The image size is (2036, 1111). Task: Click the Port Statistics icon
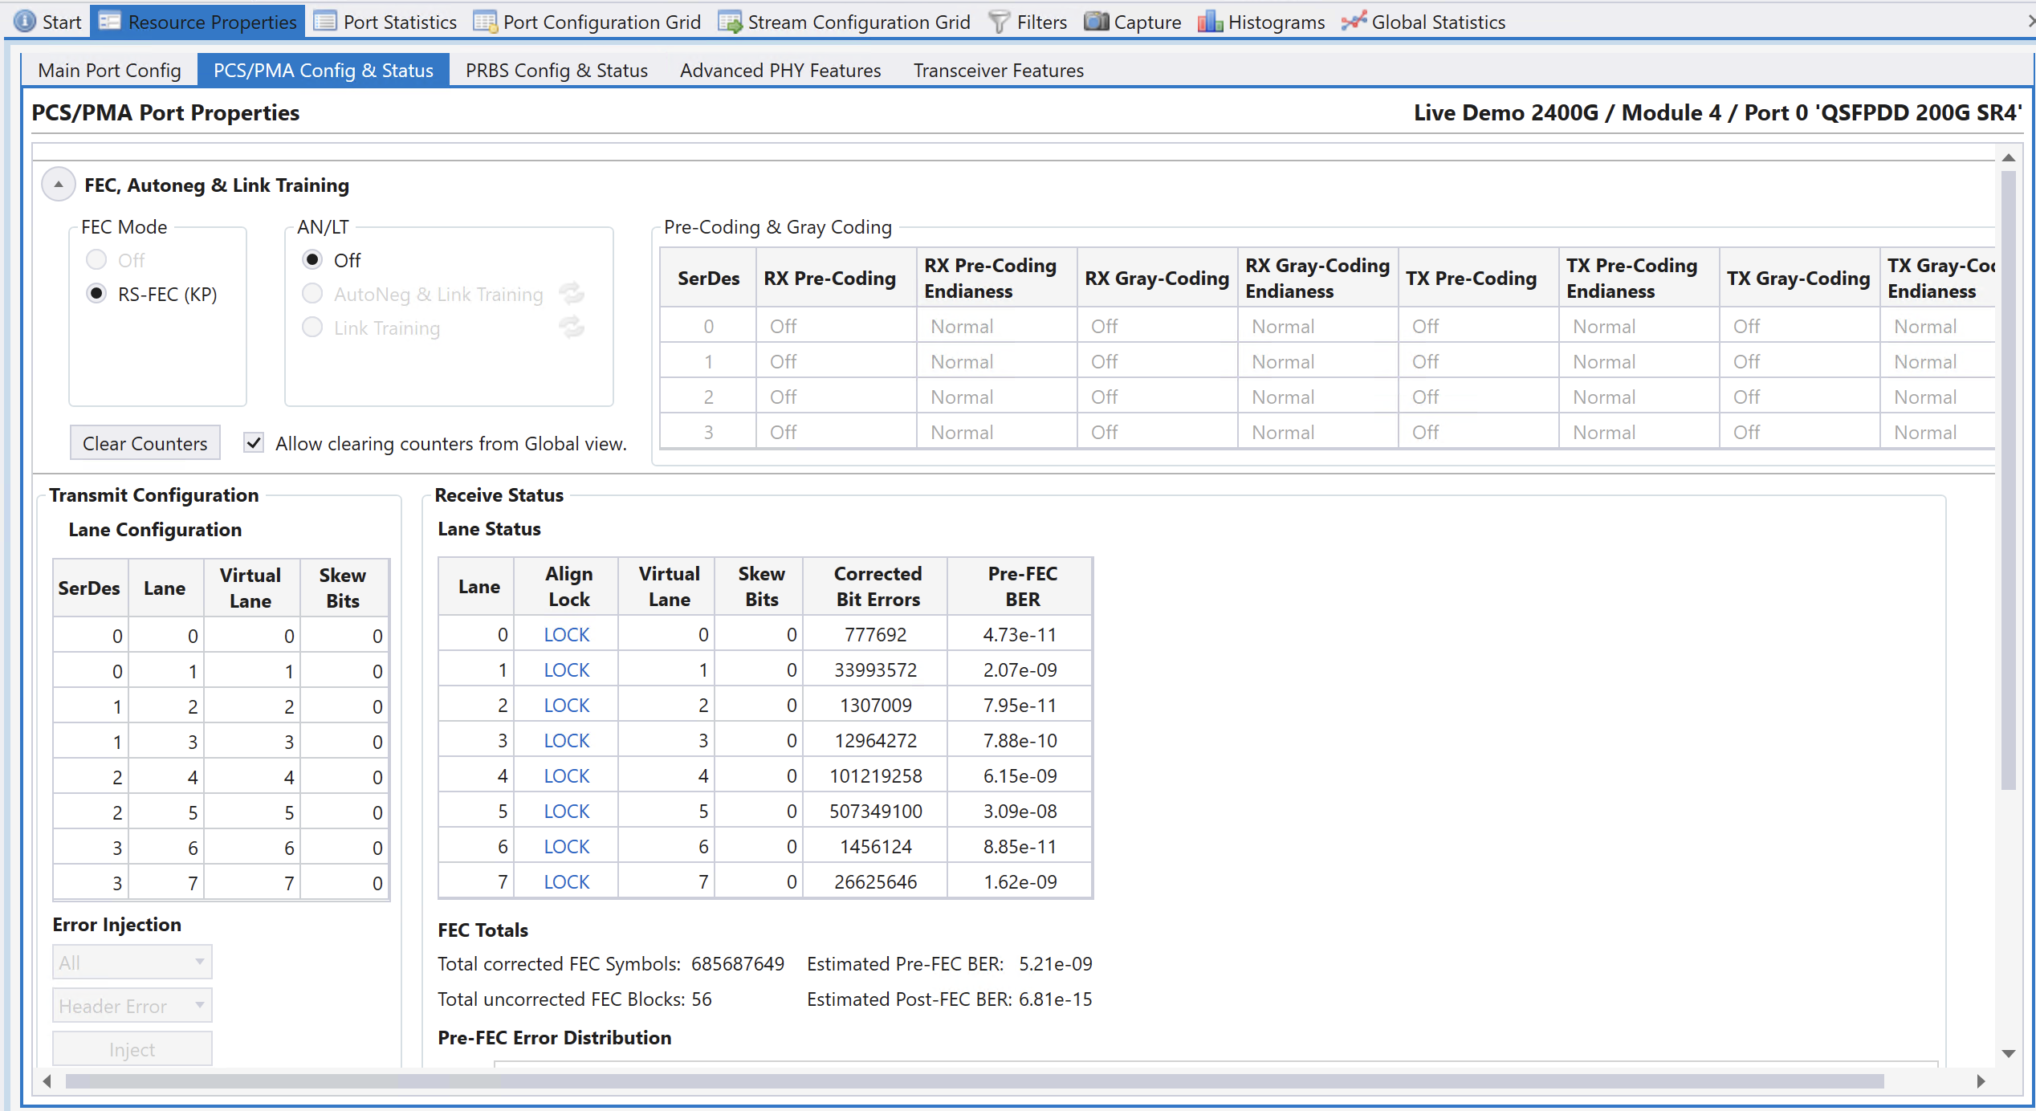tap(325, 22)
